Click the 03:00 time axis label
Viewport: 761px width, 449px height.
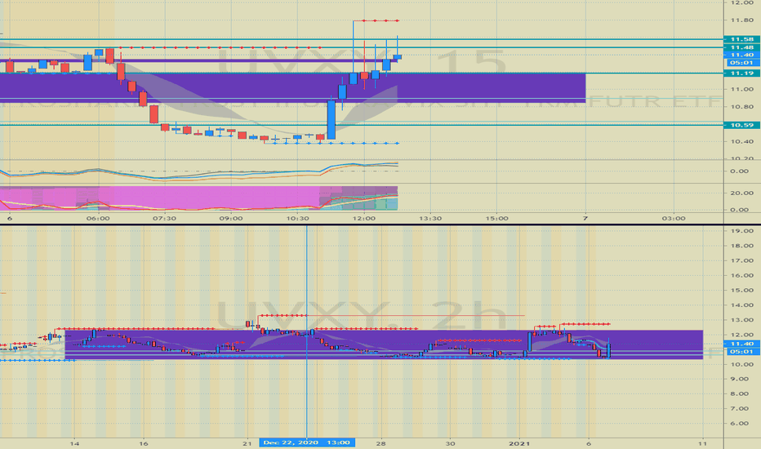674,219
